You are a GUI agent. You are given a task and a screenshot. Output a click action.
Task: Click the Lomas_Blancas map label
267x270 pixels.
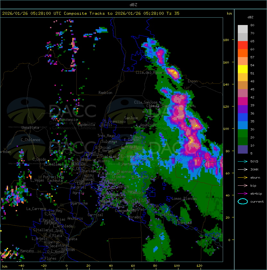pyautogui.click(x=184, y=198)
